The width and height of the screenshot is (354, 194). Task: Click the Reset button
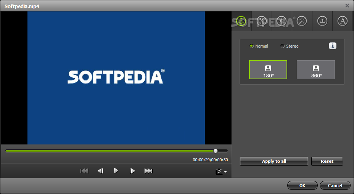(x=327, y=161)
